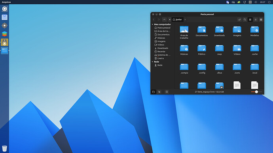Go up to parent folder
Viewport: 273px width, 153px height.
tap(164, 20)
